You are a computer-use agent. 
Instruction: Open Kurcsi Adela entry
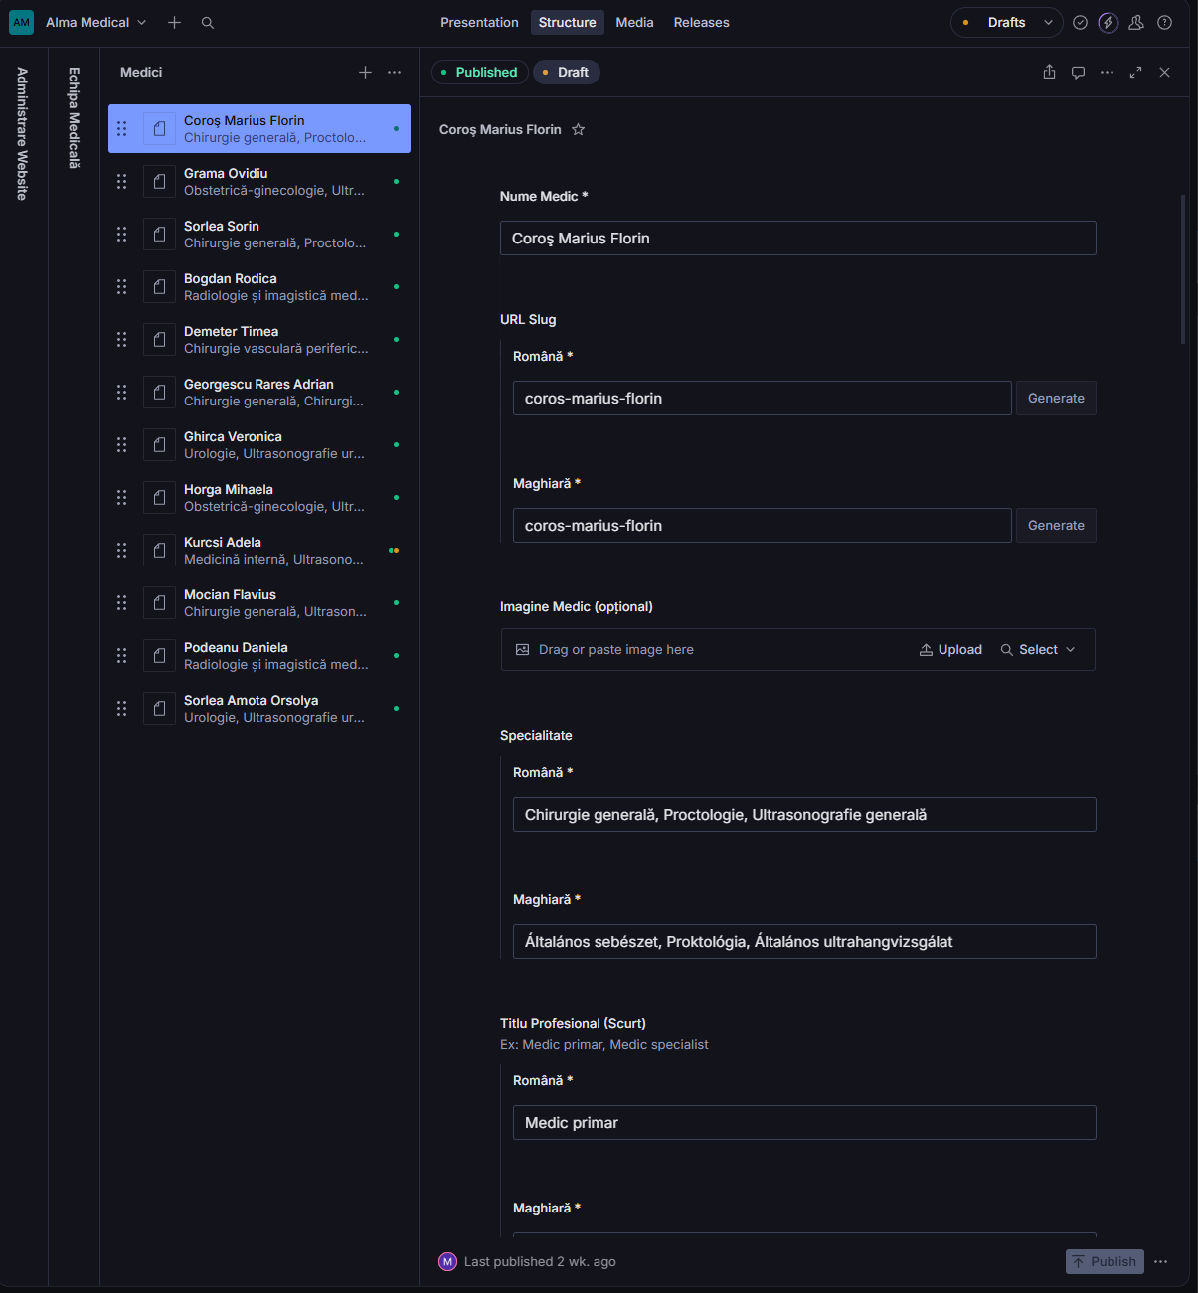[x=259, y=550]
